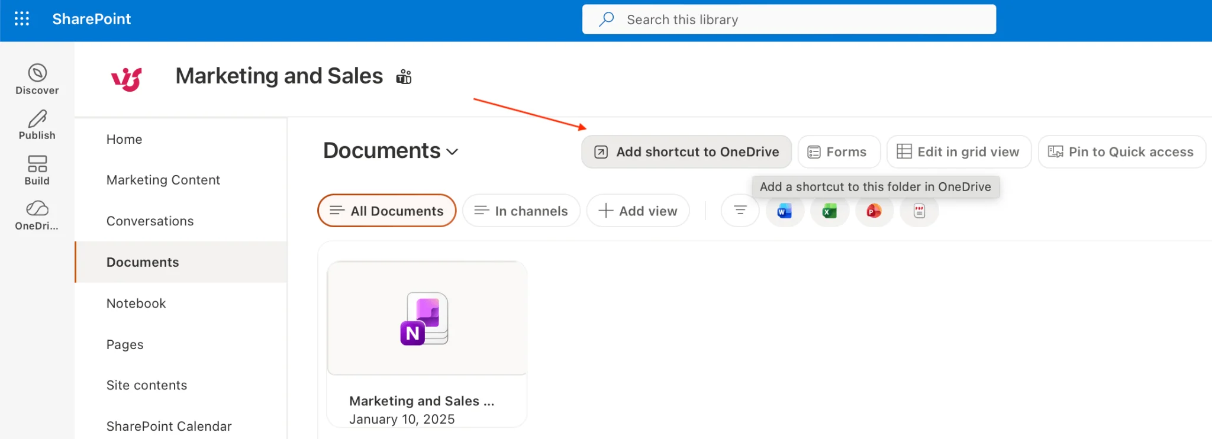Filter documents by Excel files
This screenshot has width=1212, height=439.
[830, 211]
